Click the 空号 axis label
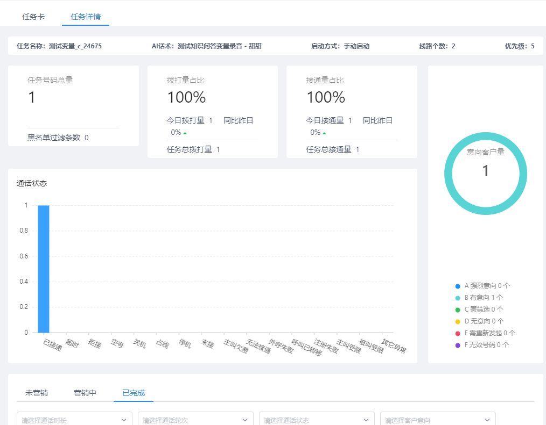546x425 pixels. pyautogui.click(x=117, y=344)
